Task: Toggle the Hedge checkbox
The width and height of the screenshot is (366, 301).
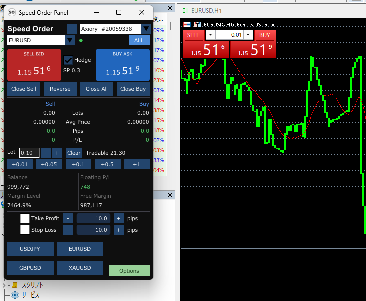Action: 68,60
